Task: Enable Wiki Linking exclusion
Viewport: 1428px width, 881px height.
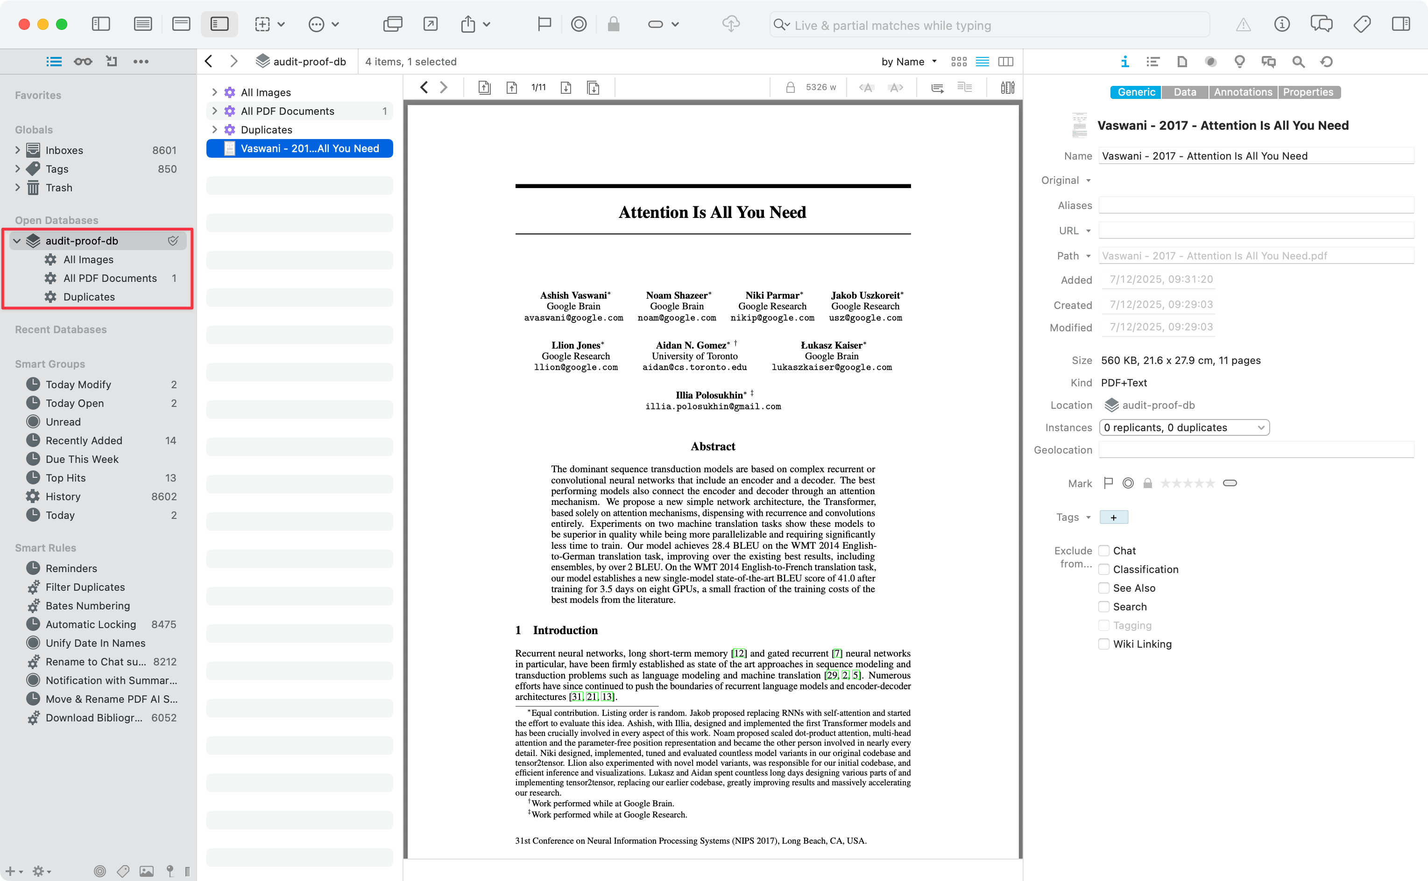Action: tap(1103, 644)
